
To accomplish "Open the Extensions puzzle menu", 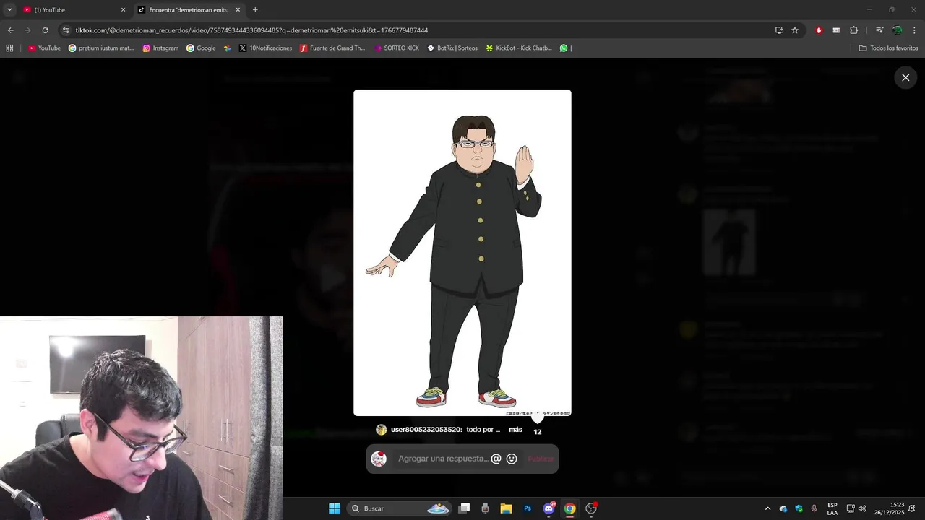I will (x=853, y=30).
